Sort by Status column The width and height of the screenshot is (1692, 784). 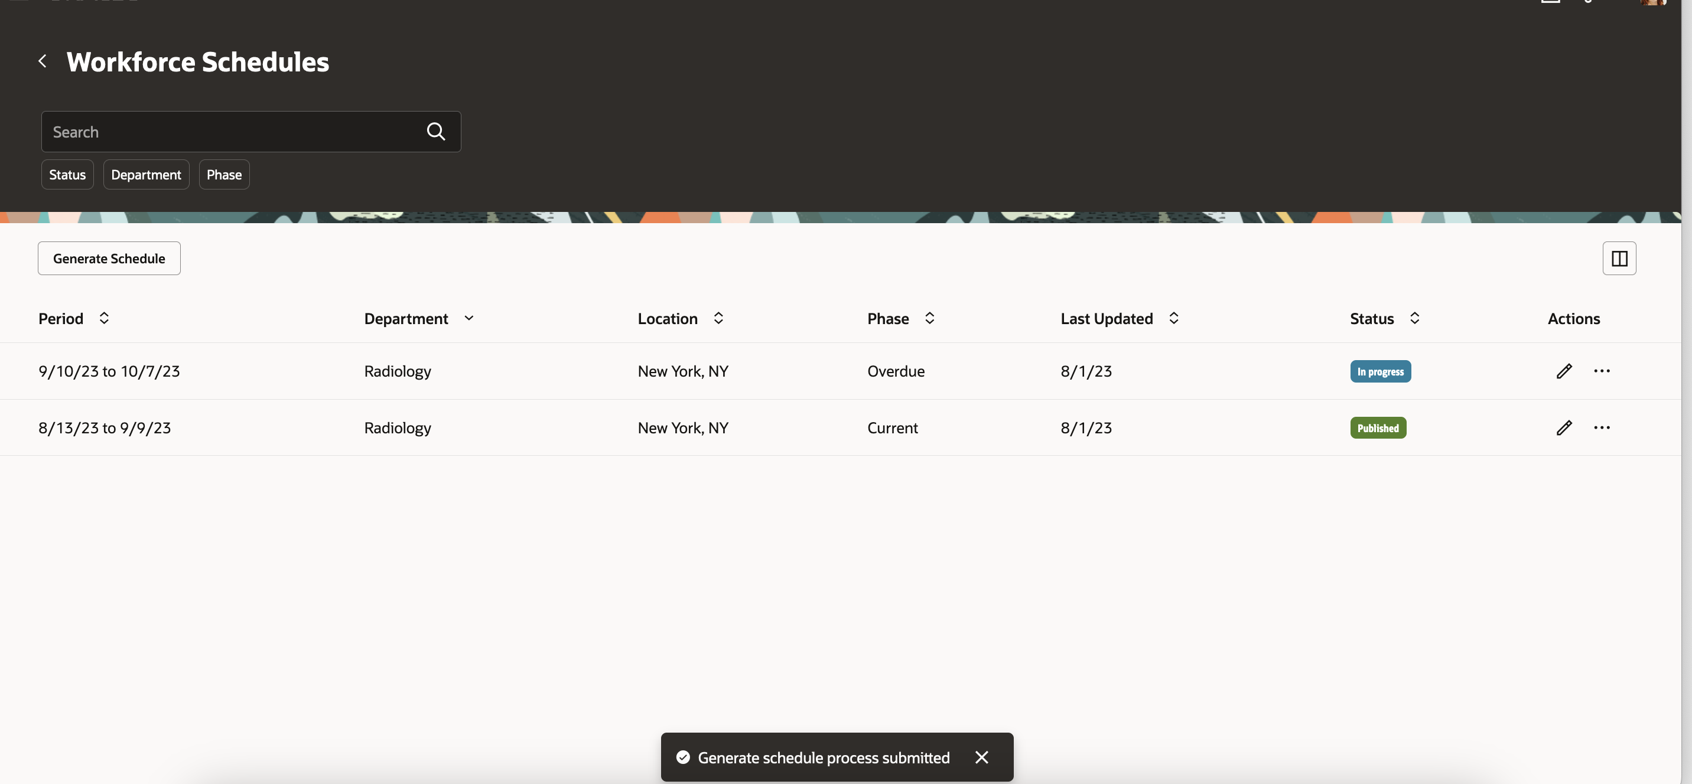pyautogui.click(x=1414, y=318)
